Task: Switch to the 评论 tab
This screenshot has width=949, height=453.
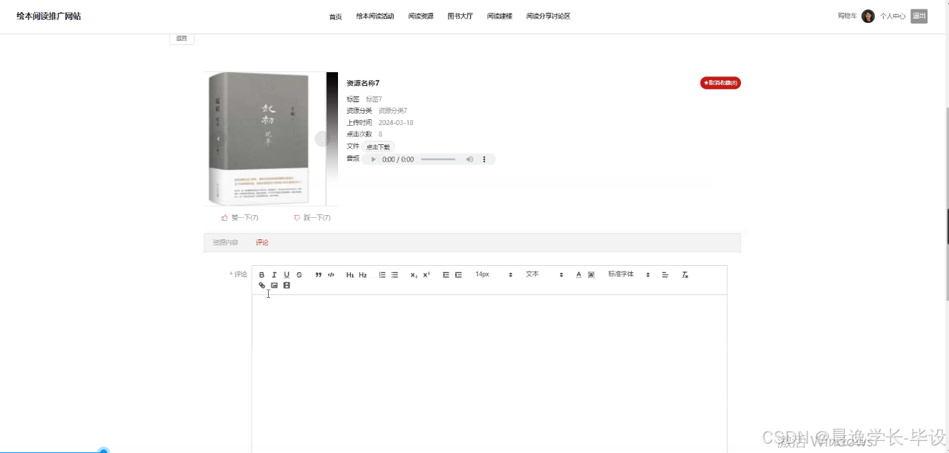Action: (262, 243)
